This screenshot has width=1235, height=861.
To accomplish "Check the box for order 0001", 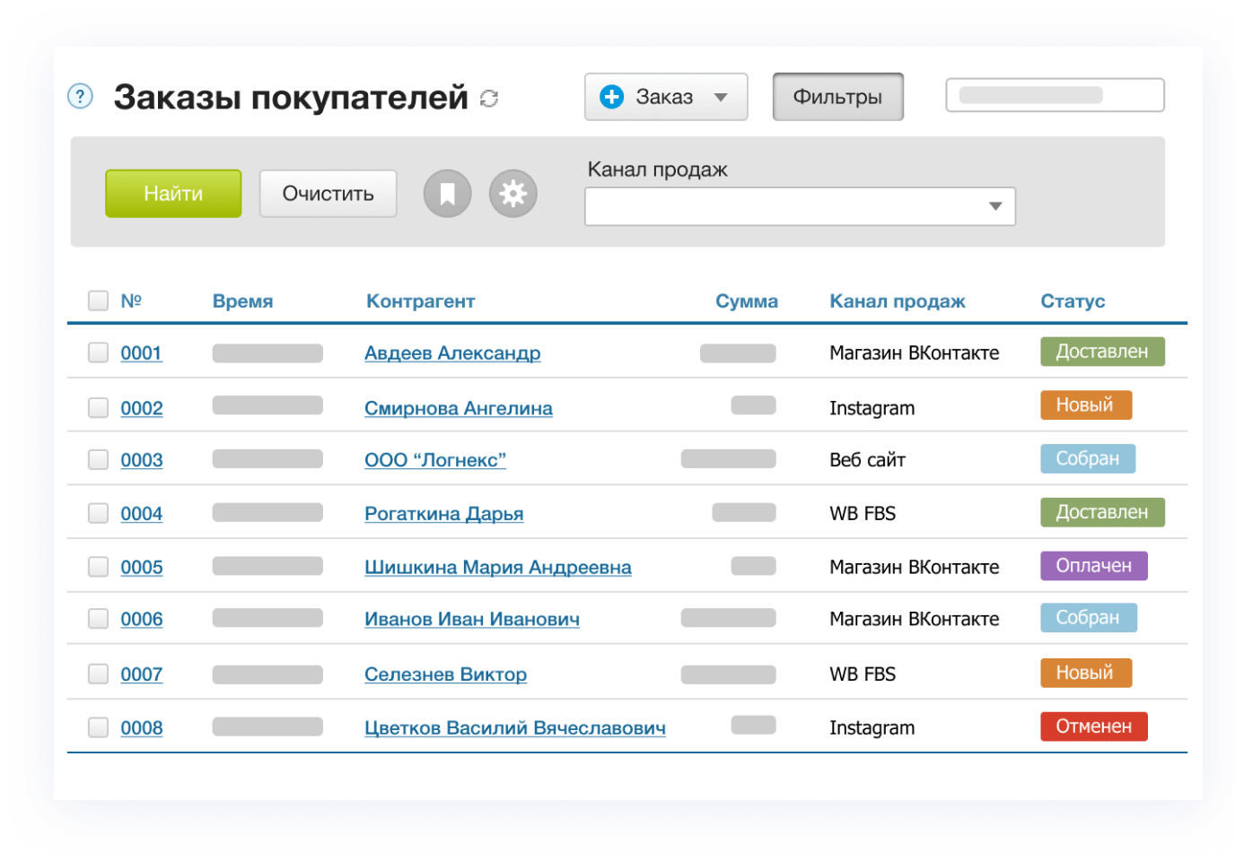I will [x=99, y=352].
